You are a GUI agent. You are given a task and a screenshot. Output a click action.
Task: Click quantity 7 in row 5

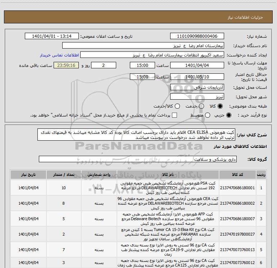coord(64,250)
